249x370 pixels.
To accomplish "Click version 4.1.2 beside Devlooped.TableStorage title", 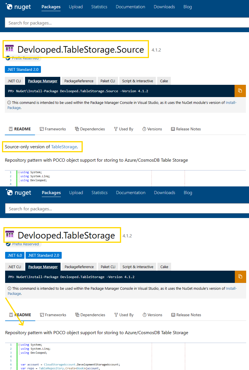I will tap(127, 236).
